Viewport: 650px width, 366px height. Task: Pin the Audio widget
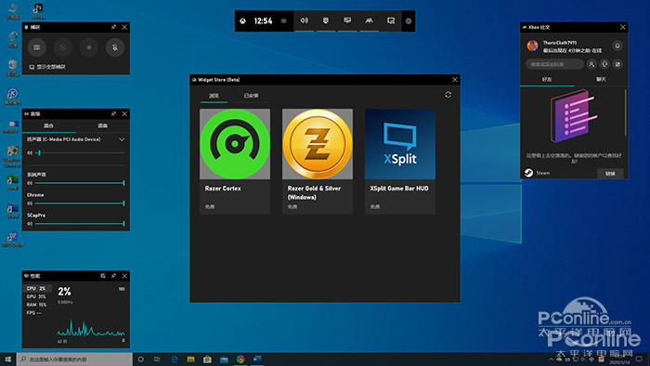[x=113, y=113]
